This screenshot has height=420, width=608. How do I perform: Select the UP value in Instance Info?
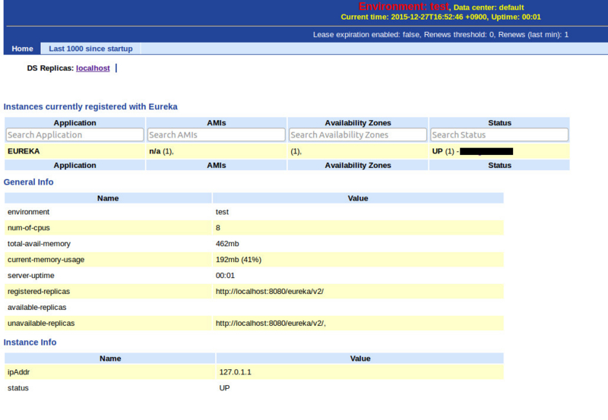[x=224, y=388]
